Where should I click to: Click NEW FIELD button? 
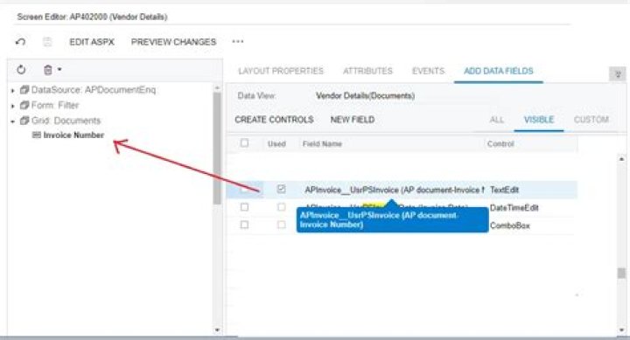coord(353,120)
